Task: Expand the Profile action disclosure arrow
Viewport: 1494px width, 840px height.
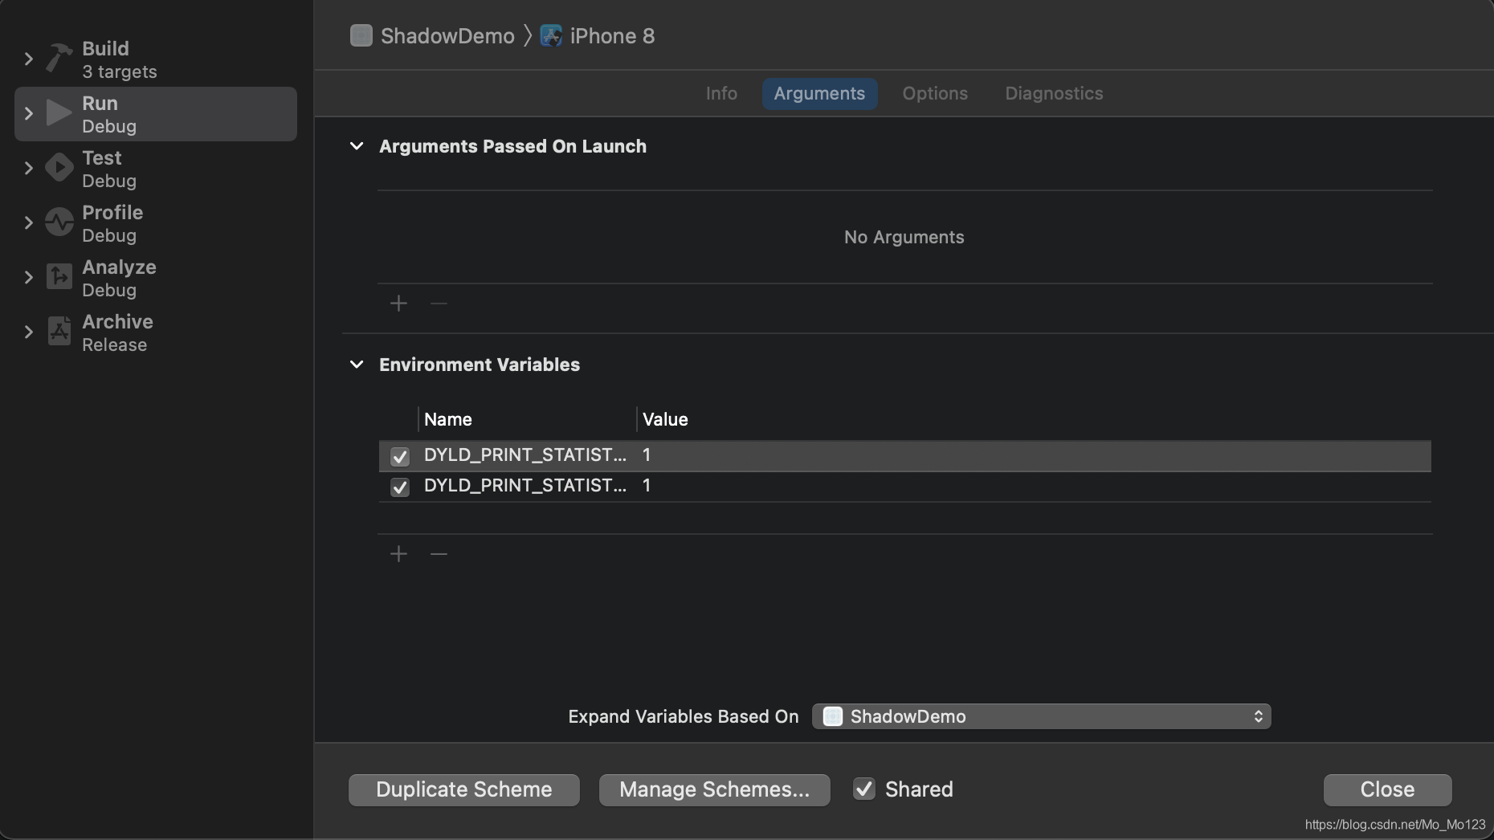Action: (x=29, y=222)
